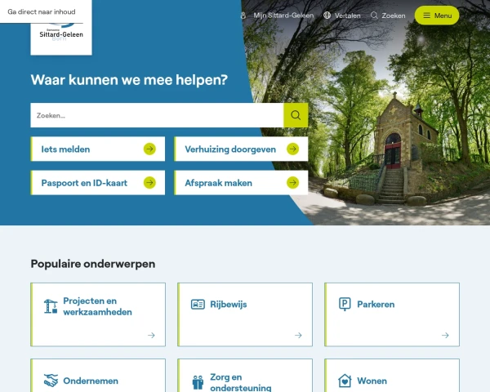Open the Rijbewijs topic

(x=245, y=314)
